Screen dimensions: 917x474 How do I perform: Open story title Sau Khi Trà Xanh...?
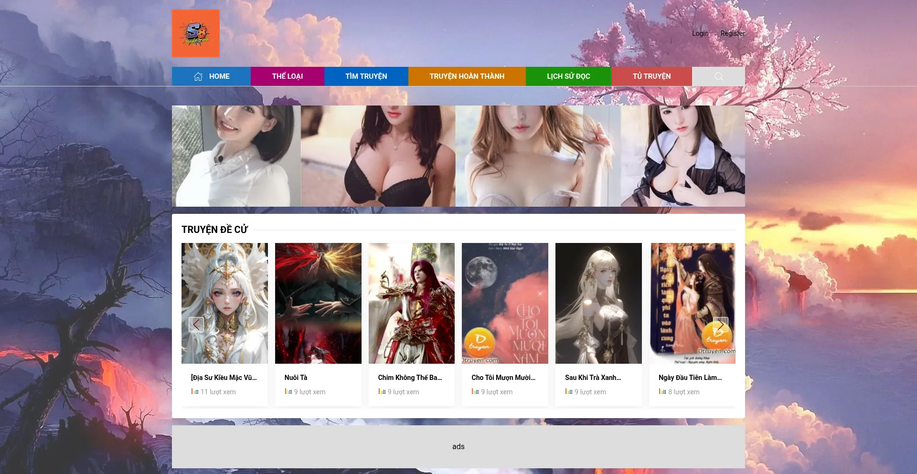point(593,378)
